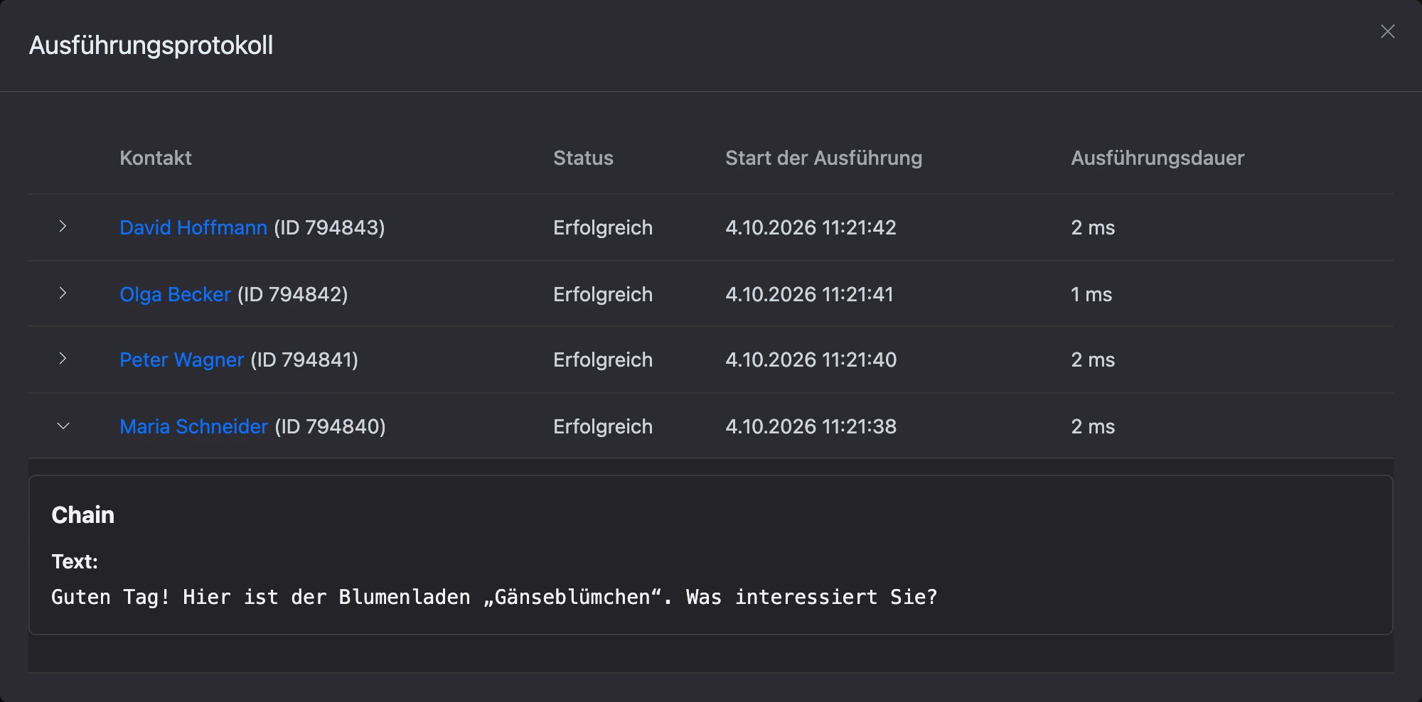Click the Ausführungsprotokoll dialog title
This screenshot has height=702, width=1422.
(x=151, y=45)
